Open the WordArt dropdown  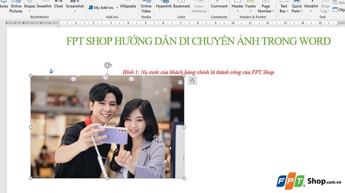pyautogui.click(x=311, y=7)
